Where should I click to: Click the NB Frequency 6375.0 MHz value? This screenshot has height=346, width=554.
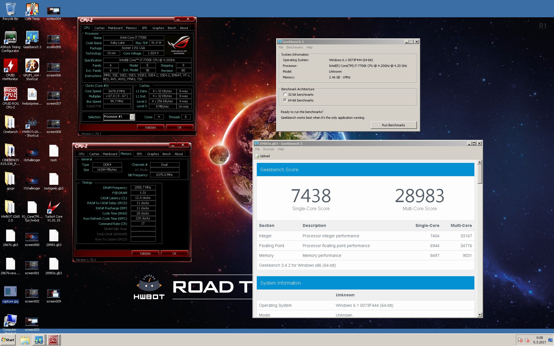point(164,175)
